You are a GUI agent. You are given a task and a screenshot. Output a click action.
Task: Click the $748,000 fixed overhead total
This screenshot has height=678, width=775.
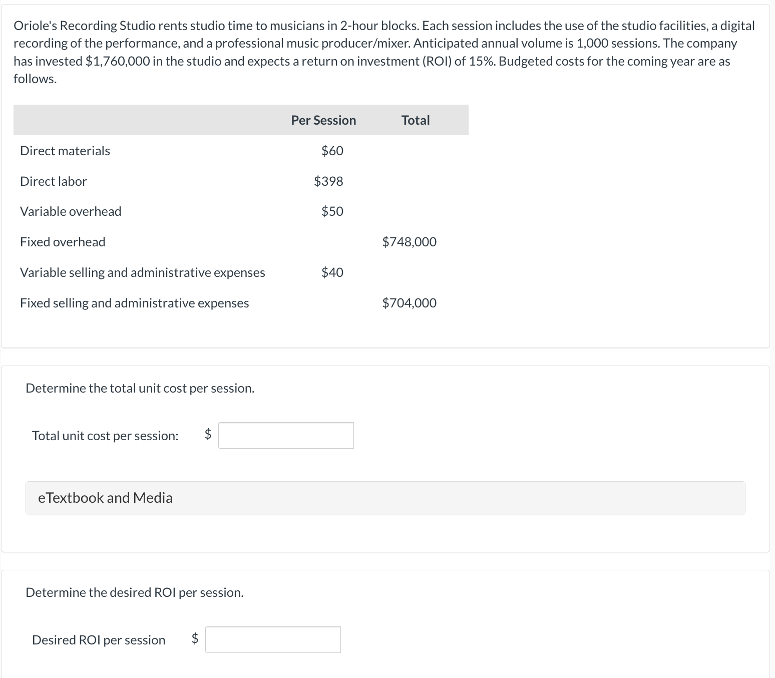pos(409,242)
